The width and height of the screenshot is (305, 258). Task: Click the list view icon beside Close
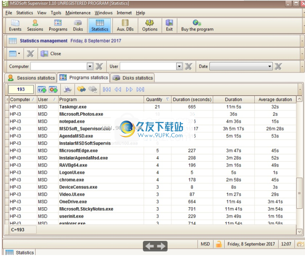(x=13, y=53)
